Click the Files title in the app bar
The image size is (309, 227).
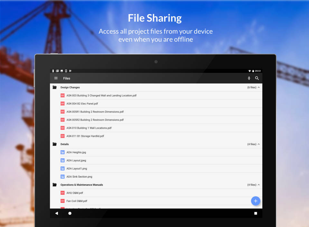[x=67, y=78]
